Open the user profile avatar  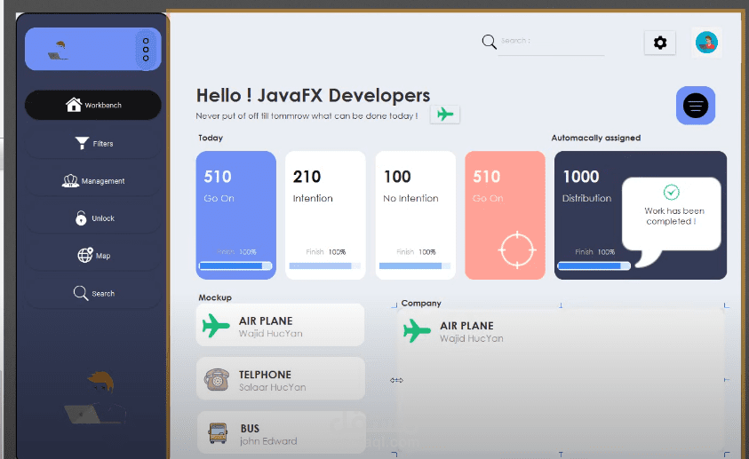coord(706,43)
